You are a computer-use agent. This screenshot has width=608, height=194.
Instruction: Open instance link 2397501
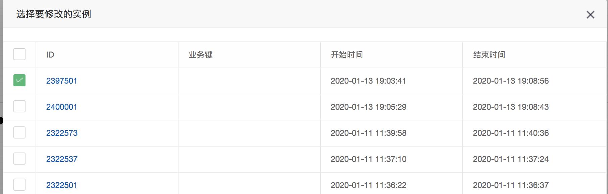coord(62,81)
